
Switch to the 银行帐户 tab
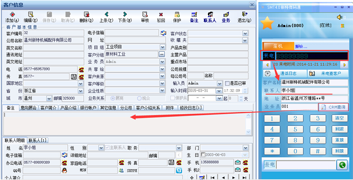tap(87, 108)
